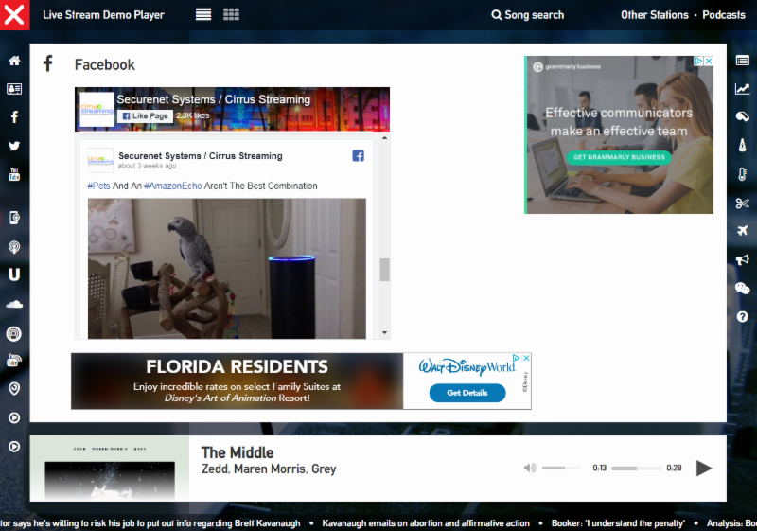Screen dimensions: 757x531
Task: Click The Middle album artwork
Action: (x=110, y=469)
